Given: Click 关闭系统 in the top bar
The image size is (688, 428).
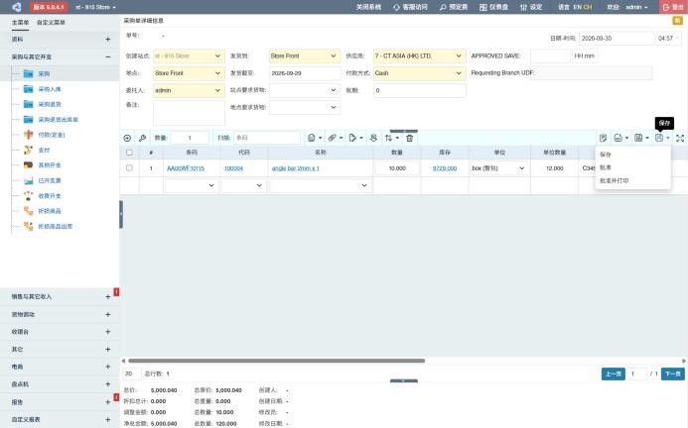Looking at the screenshot, I should [368, 7].
